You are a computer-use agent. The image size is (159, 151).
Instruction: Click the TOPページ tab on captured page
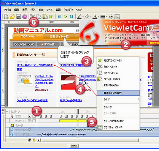28,36
